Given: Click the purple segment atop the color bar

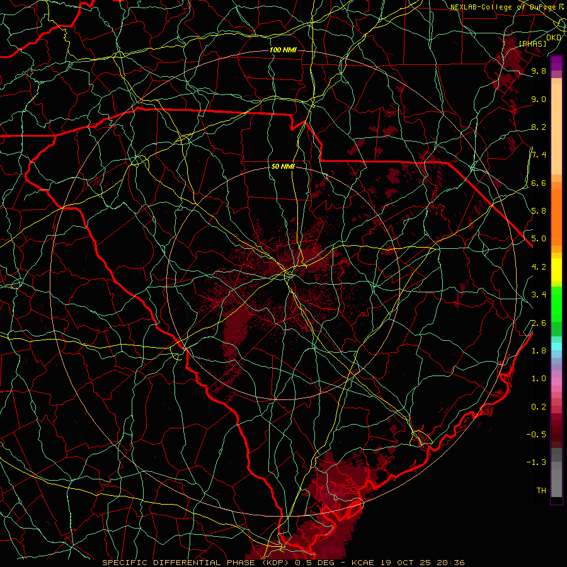Looking at the screenshot, I should click(x=556, y=63).
